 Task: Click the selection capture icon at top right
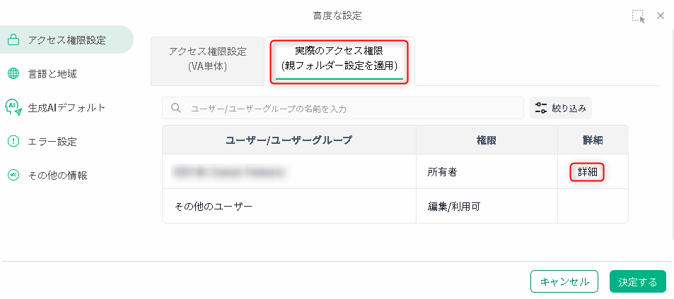638,16
